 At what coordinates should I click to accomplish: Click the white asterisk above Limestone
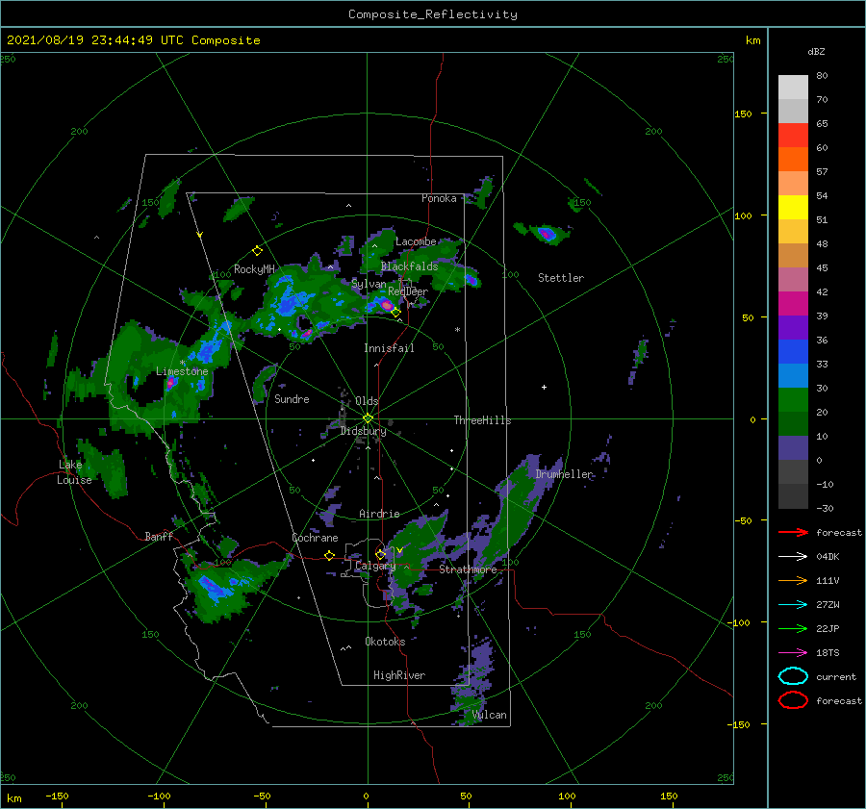(x=182, y=363)
